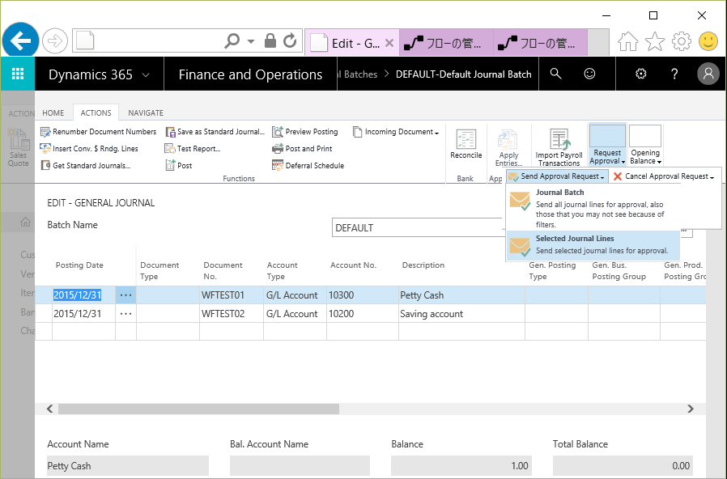
Task: Open the app launcher waffle icon
Action: [18, 74]
